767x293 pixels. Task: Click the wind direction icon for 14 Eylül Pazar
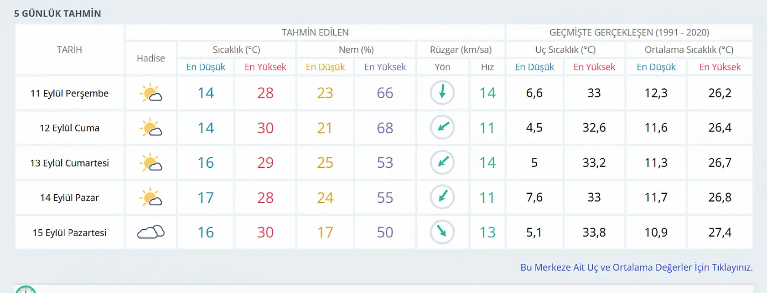click(x=442, y=197)
